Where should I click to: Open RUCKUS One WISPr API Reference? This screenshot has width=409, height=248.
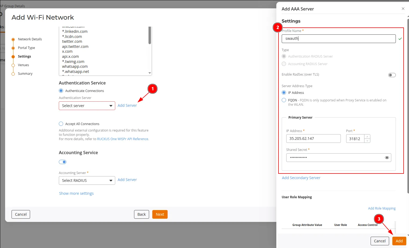pos(122,139)
